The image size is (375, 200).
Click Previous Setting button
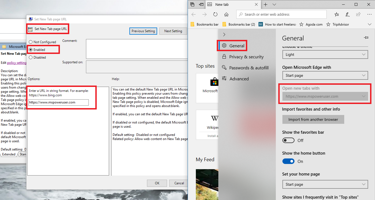(143, 31)
